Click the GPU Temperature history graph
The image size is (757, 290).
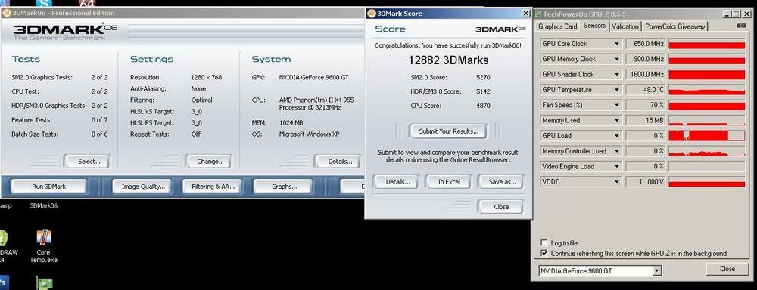pyautogui.click(x=707, y=90)
